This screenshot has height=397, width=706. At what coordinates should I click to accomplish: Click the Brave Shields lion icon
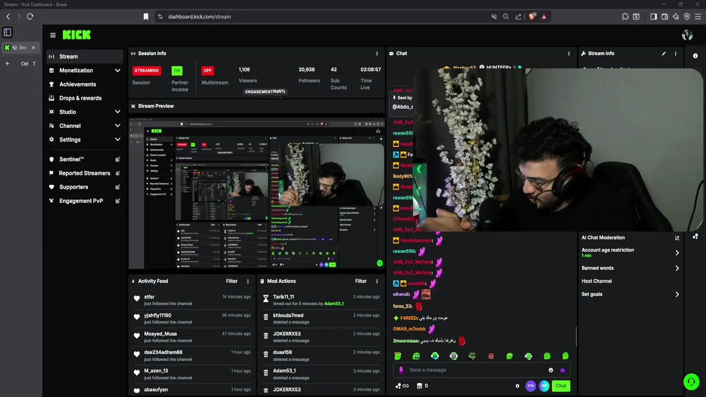[x=532, y=17]
